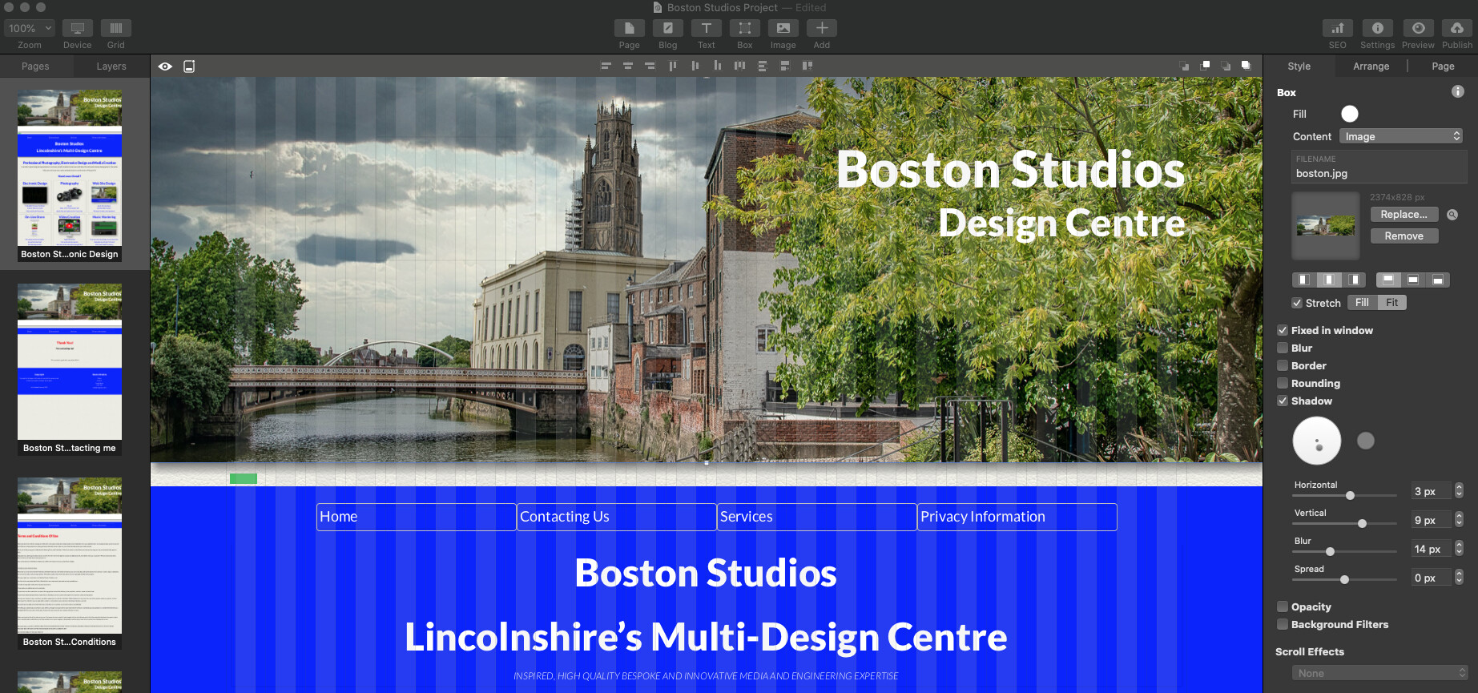Align selected elements to top edges
Screen dimensions: 1478x693
(x=673, y=66)
